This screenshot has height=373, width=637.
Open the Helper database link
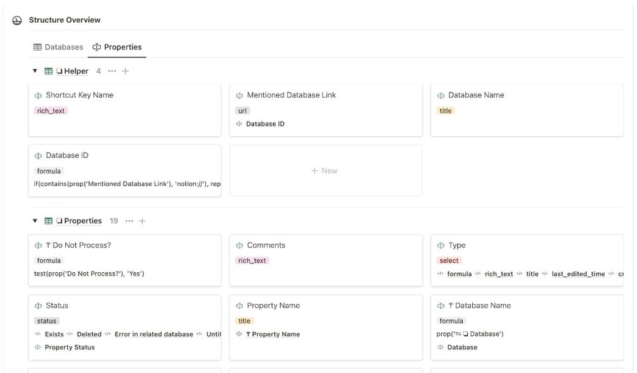coord(75,72)
